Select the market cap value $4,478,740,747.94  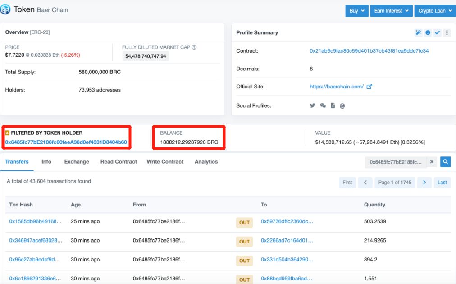tap(146, 56)
